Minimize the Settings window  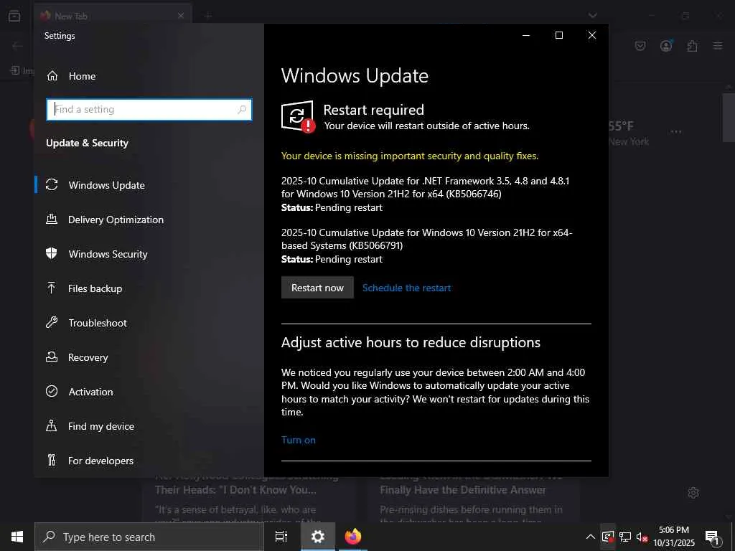526,35
